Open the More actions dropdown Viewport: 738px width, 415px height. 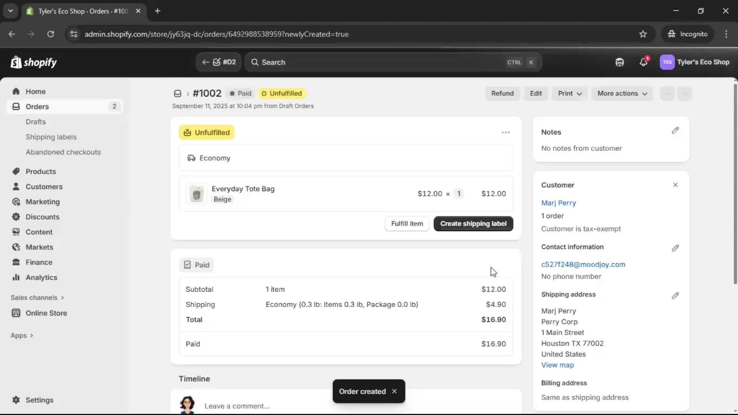pos(622,93)
